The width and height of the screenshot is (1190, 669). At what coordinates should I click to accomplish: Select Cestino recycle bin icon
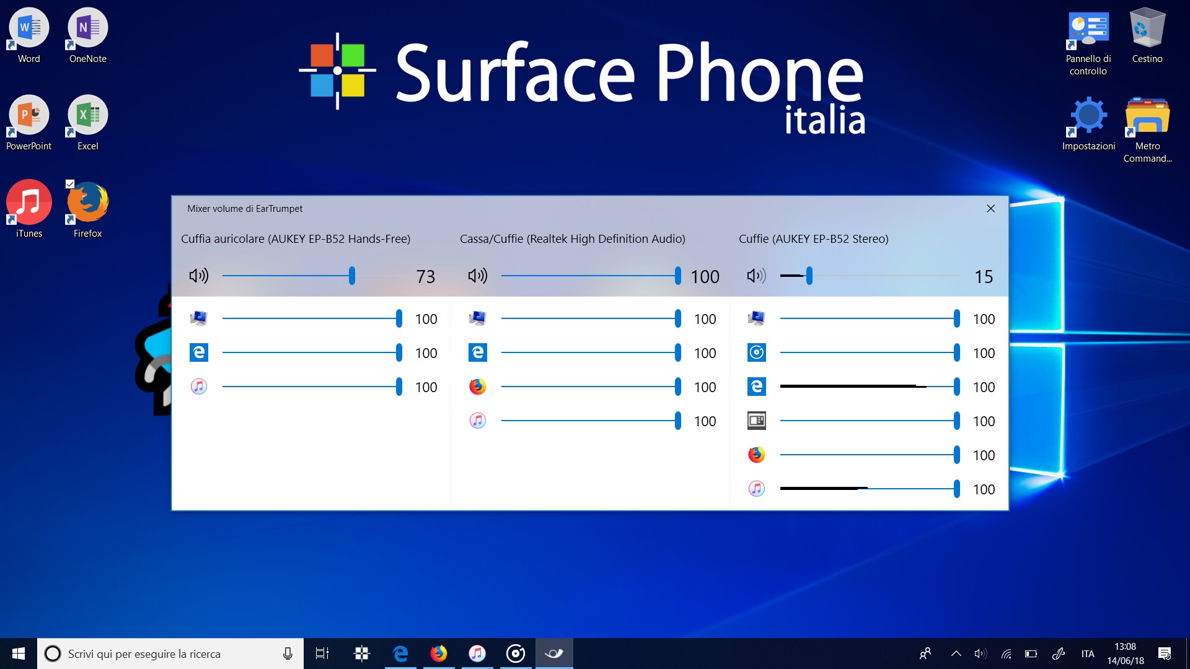click(x=1147, y=36)
